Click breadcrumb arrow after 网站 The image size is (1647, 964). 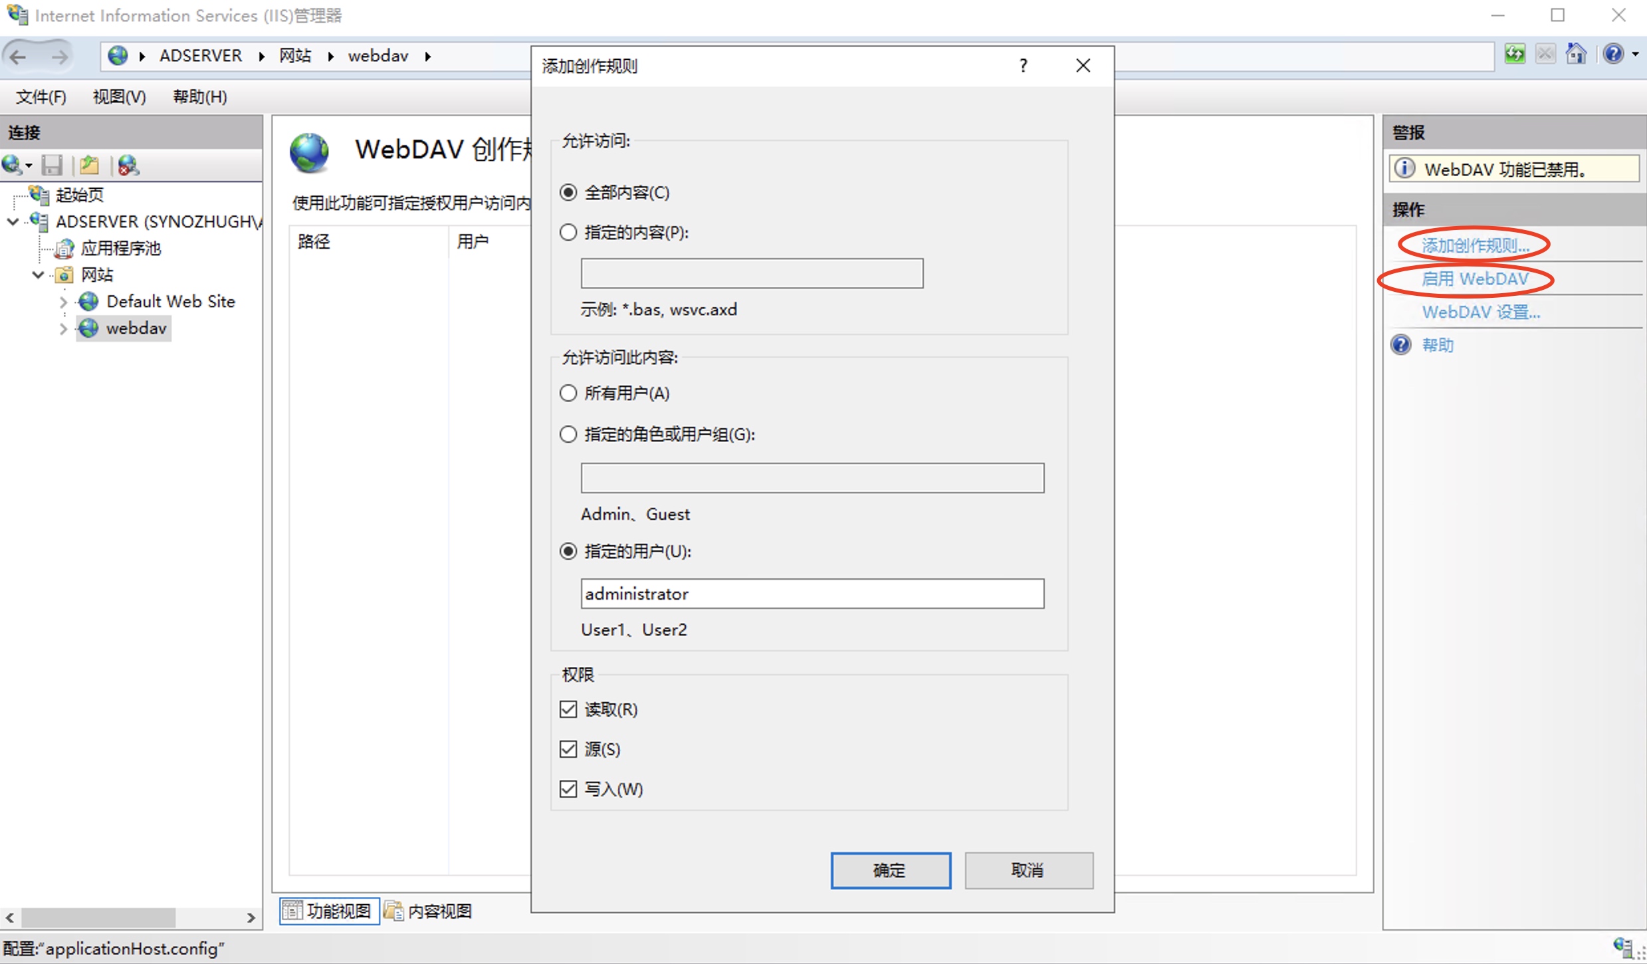click(330, 57)
